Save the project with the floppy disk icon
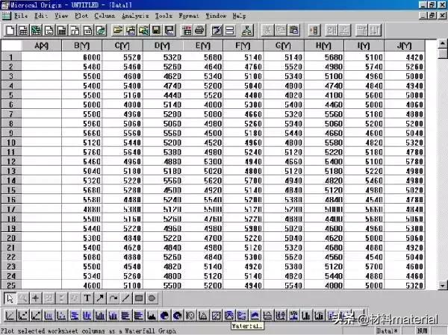This screenshot has width=448, height=335. click(x=156, y=31)
